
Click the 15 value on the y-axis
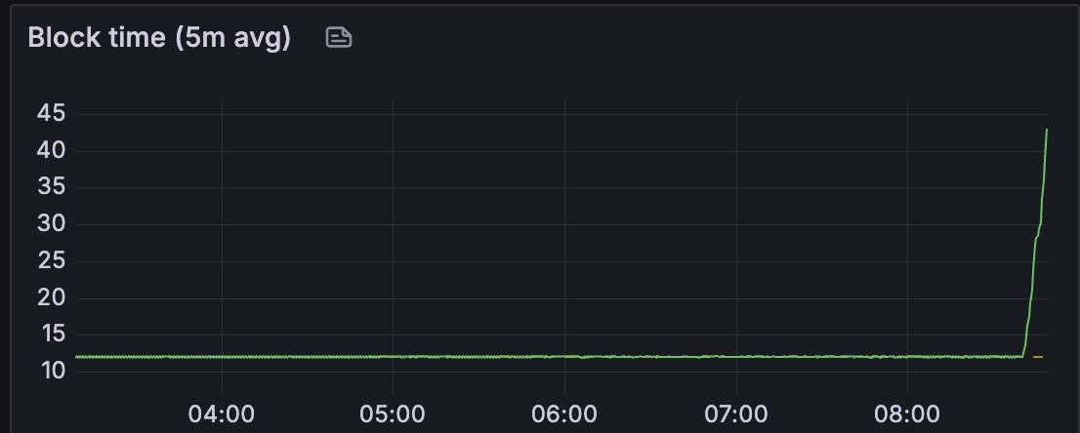(51, 334)
